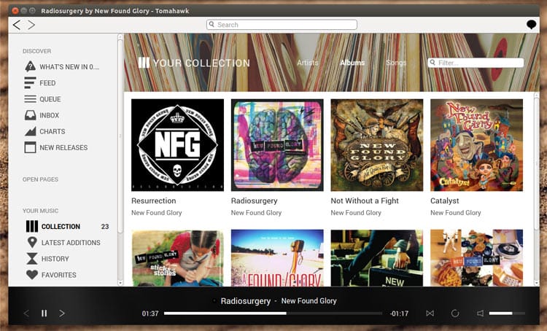Open the What's New sidebar icon
The height and width of the screenshot is (331, 547).
(30, 66)
